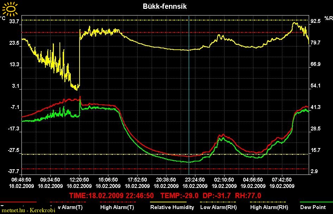
Task: Click the TEMP:-29.0 readout value
Action: 180,195
